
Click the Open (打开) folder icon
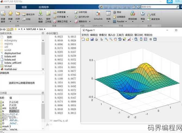(18, 13)
